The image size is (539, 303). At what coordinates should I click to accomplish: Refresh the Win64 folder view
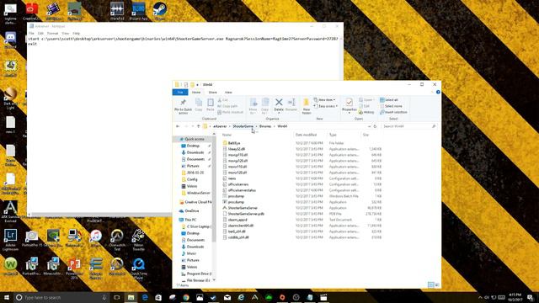coord(375,126)
